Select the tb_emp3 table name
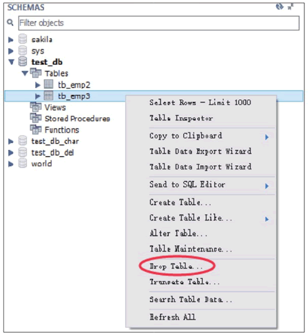This screenshot has width=308, height=336. 74,96
